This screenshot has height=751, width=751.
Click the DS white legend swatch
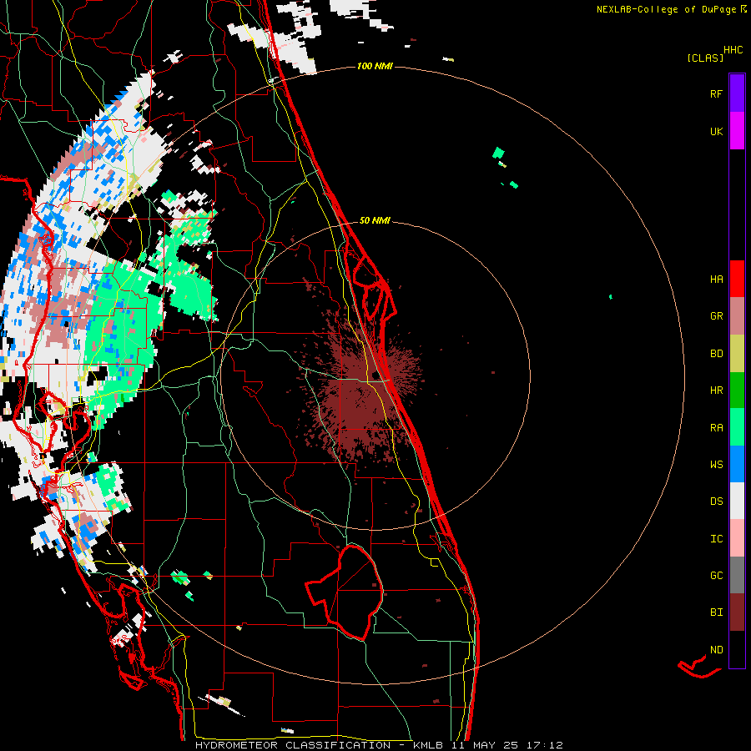(737, 501)
